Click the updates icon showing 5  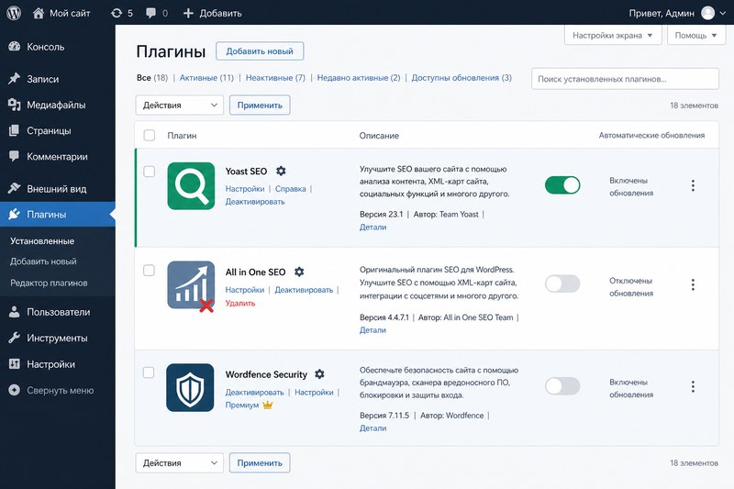coord(117,13)
